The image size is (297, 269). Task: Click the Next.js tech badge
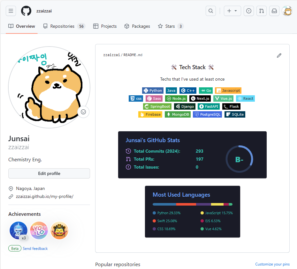pyautogui.click(x=200, y=98)
